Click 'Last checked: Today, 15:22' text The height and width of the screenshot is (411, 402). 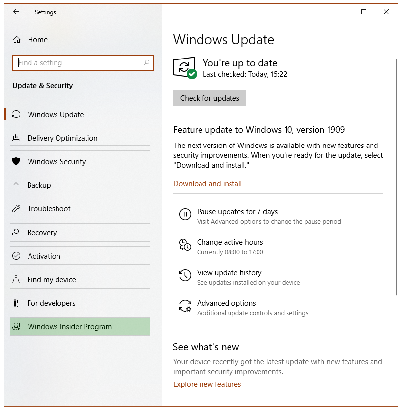coord(245,74)
